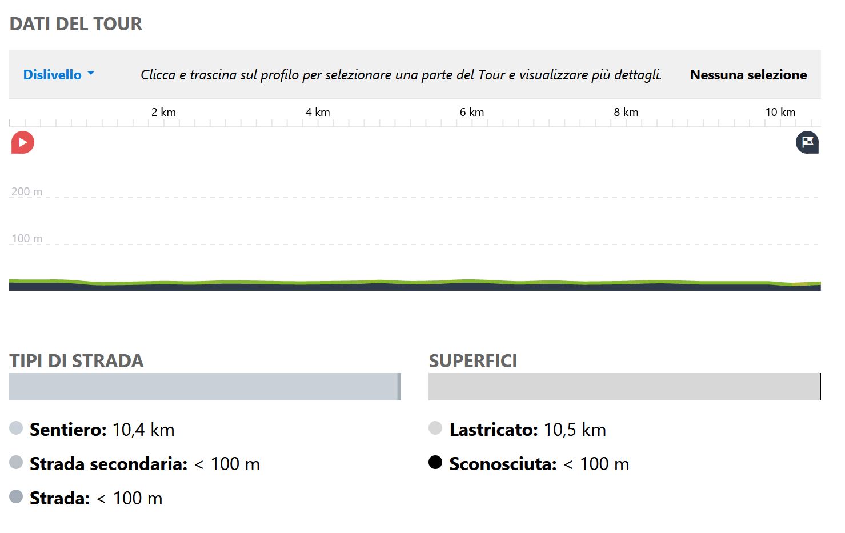Click the red start point play marker
Viewport: 845px width, 533px height.
tap(23, 142)
